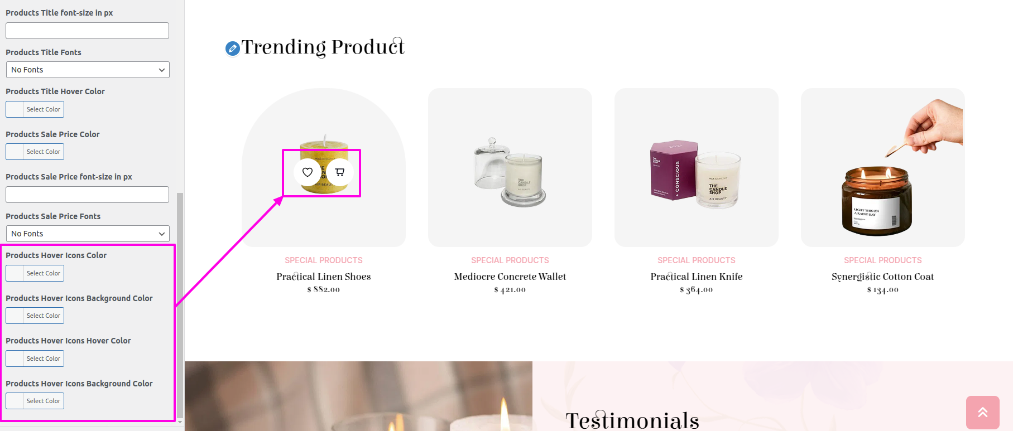Open the Practical Linen Knife product link
This screenshot has width=1013, height=431.
[x=697, y=277]
